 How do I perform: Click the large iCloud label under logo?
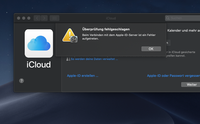click(39, 65)
